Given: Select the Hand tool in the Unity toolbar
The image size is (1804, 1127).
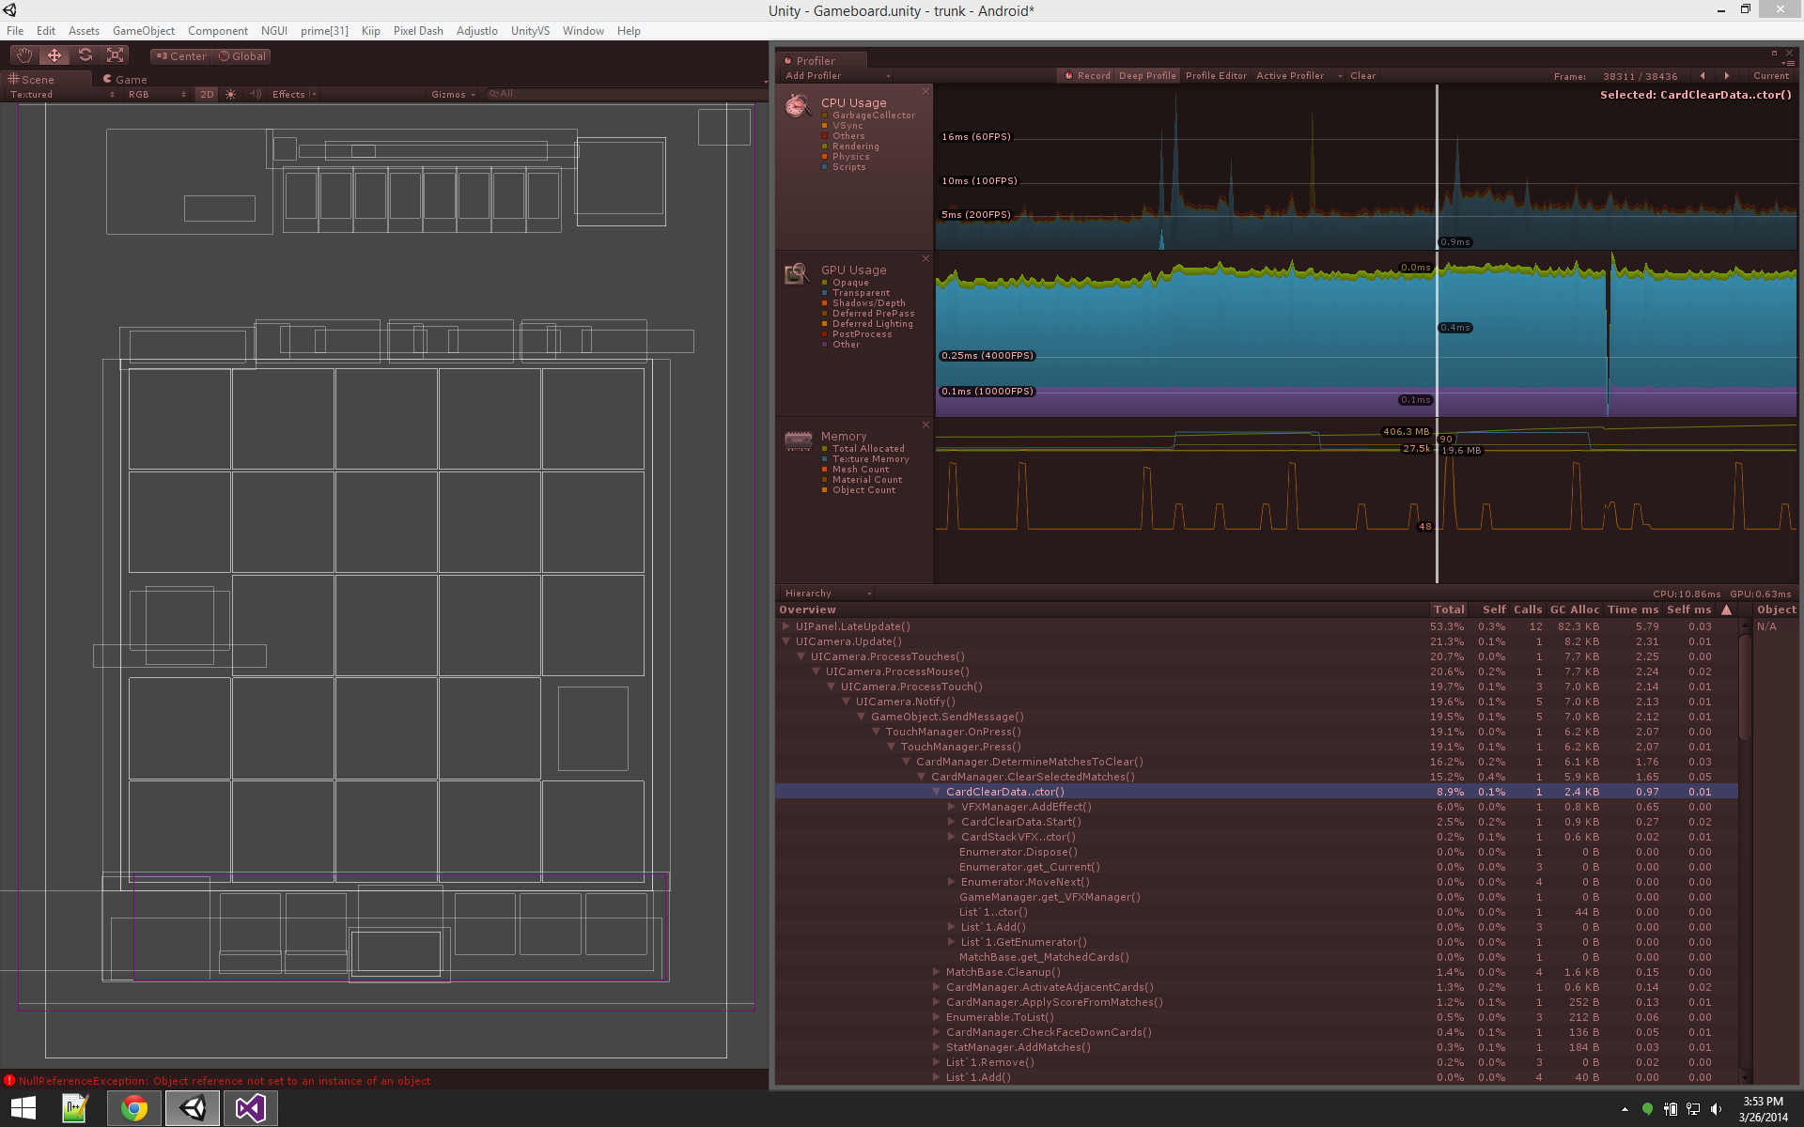Looking at the screenshot, I should (x=23, y=55).
